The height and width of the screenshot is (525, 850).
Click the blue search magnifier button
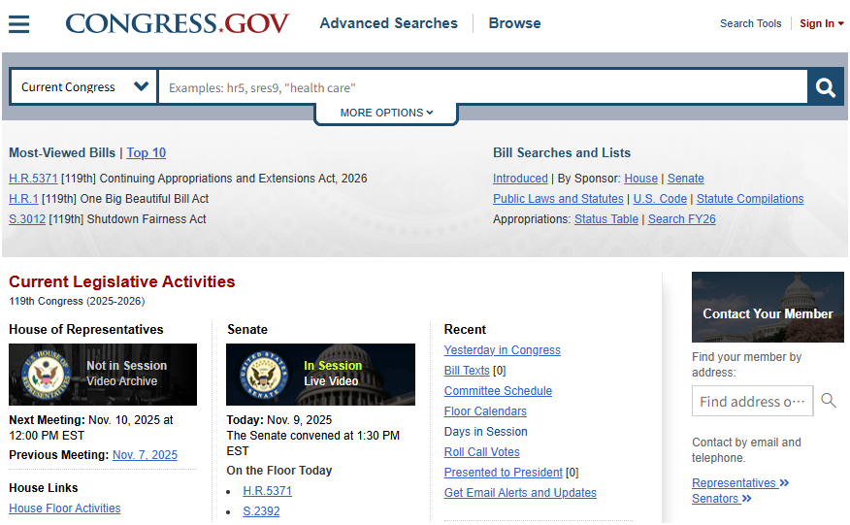coord(826,86)
